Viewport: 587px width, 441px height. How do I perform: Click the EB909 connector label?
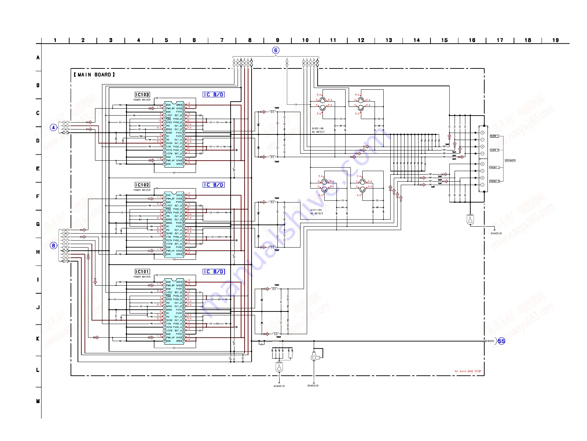point(490,341)
